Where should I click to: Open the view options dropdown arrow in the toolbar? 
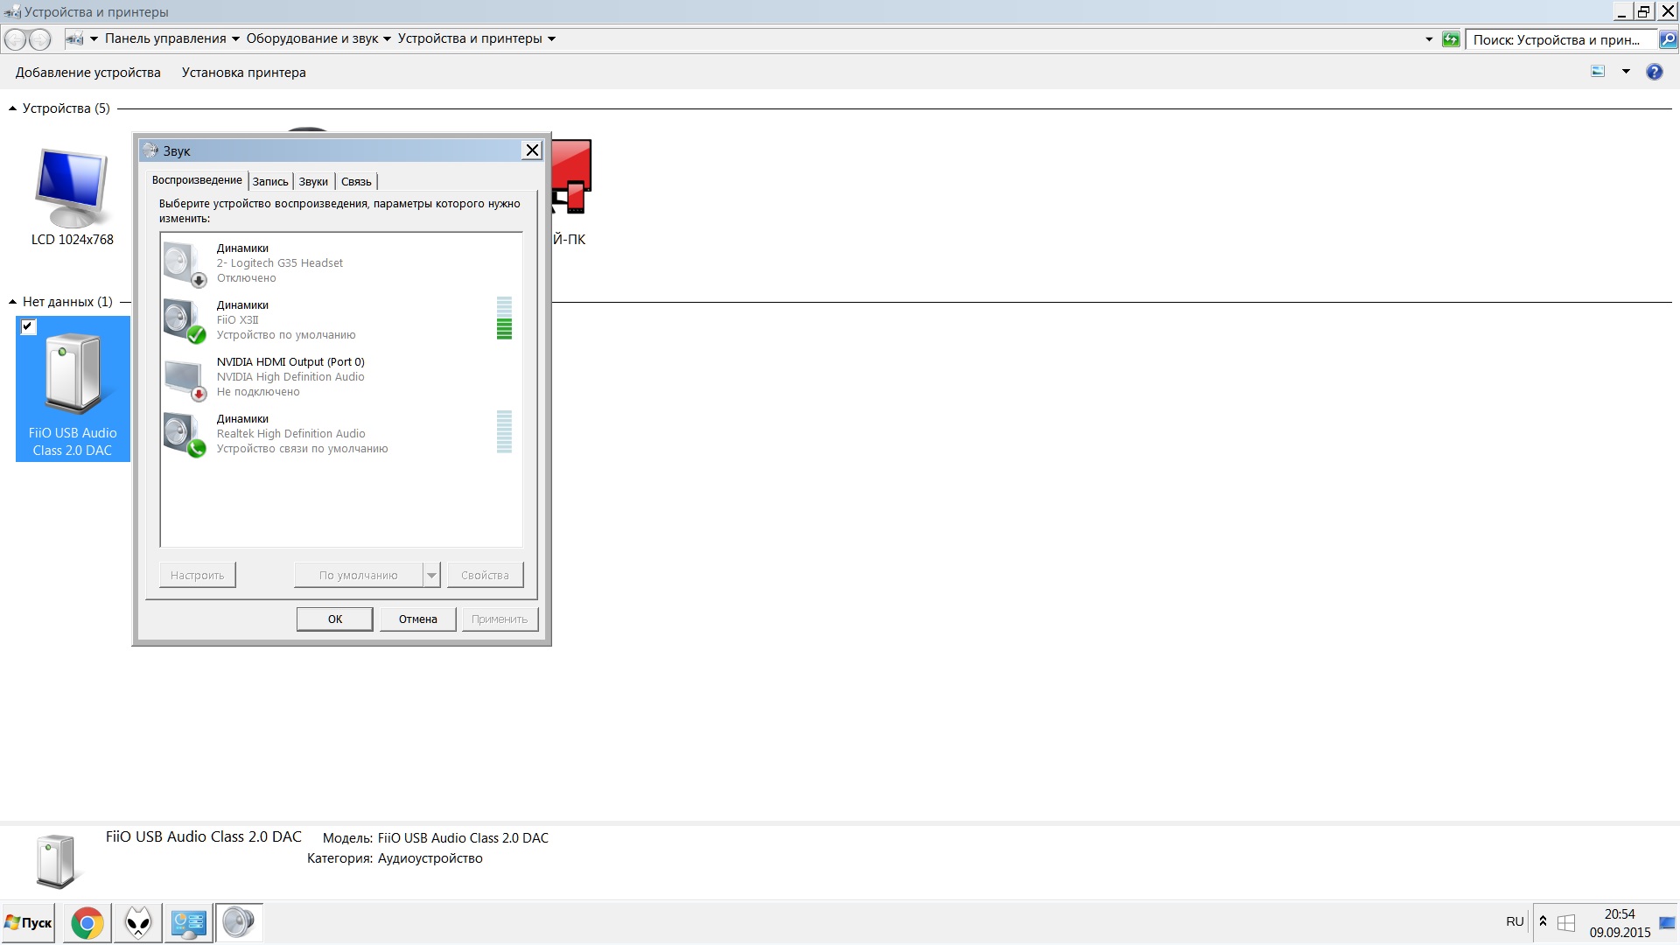coord(1626,72)
